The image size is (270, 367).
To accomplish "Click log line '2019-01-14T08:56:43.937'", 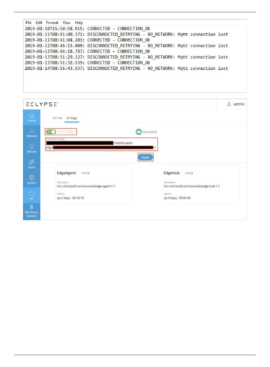I will pos(126,68).
